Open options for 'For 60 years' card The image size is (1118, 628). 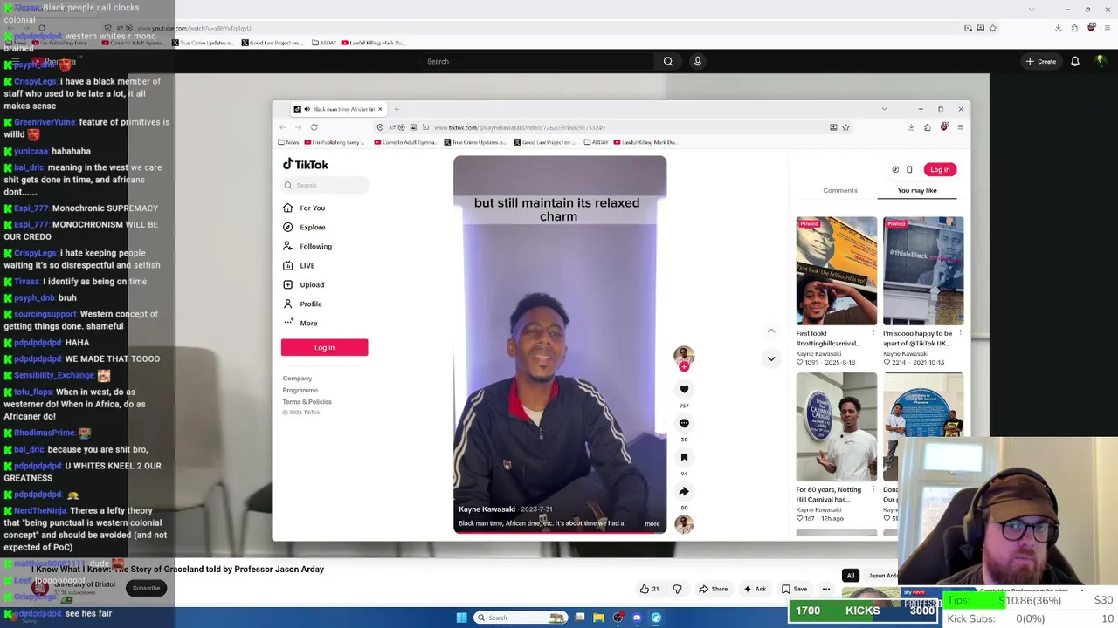pos(874,489)
